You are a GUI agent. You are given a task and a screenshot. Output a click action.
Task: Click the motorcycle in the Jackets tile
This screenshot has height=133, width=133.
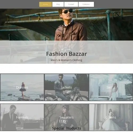67,95
